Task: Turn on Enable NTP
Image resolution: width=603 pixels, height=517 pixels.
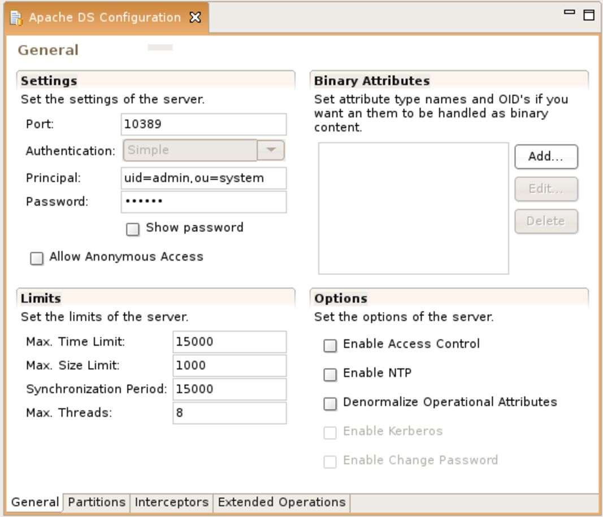Action: point(330,375)
